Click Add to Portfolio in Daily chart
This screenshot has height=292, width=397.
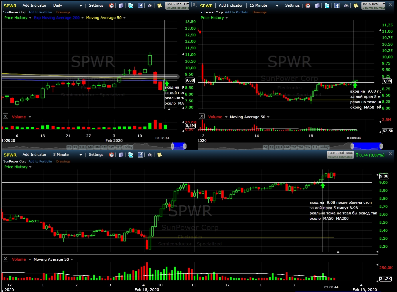(x=40, y=12)
